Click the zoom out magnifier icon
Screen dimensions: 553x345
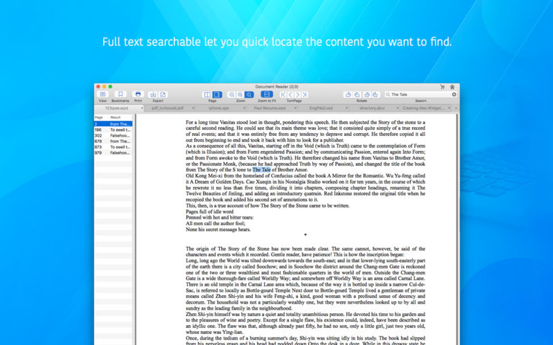point(232,95)
